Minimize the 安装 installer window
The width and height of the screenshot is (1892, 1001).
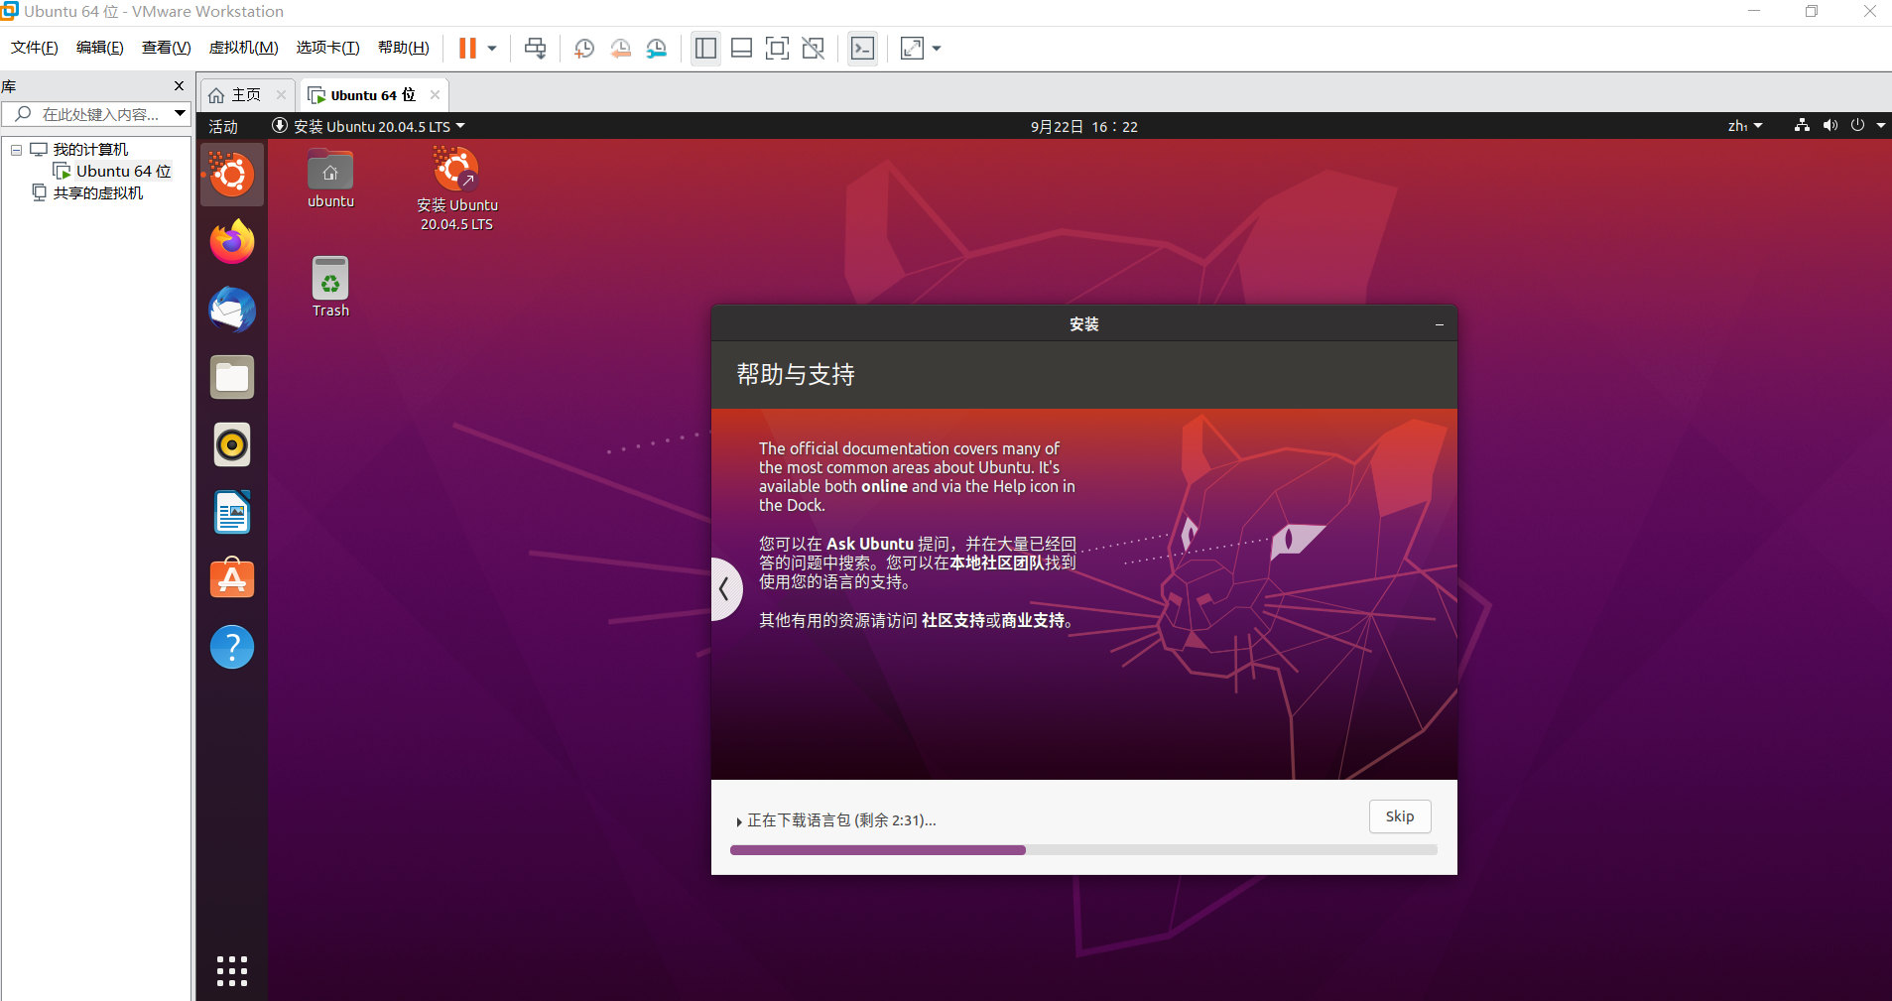[x=1439, y=324]
